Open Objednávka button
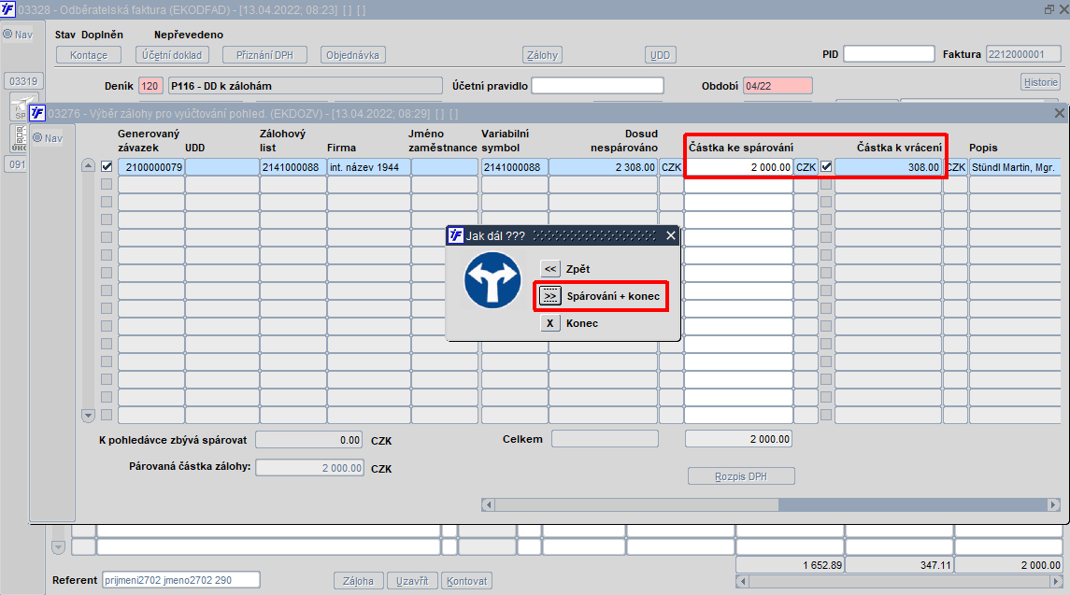 tap(353, 55)
